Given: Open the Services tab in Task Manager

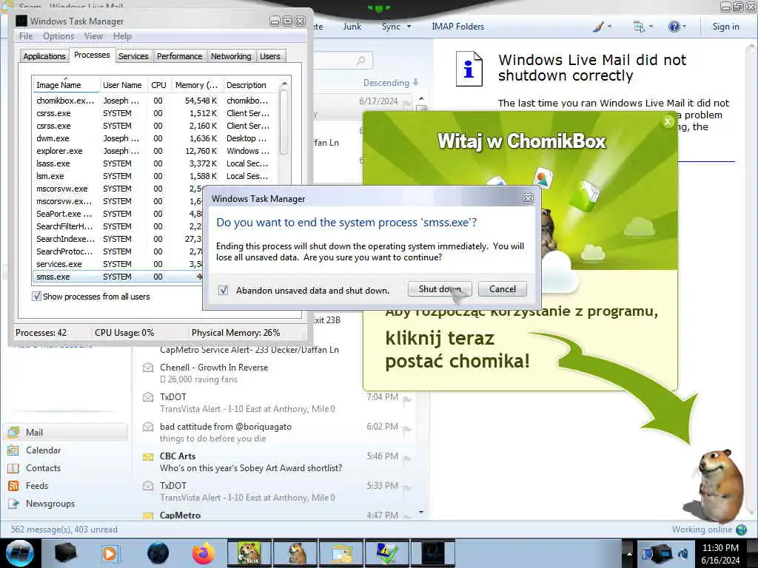Looking at the screenshot, I should tap(133, 56).
